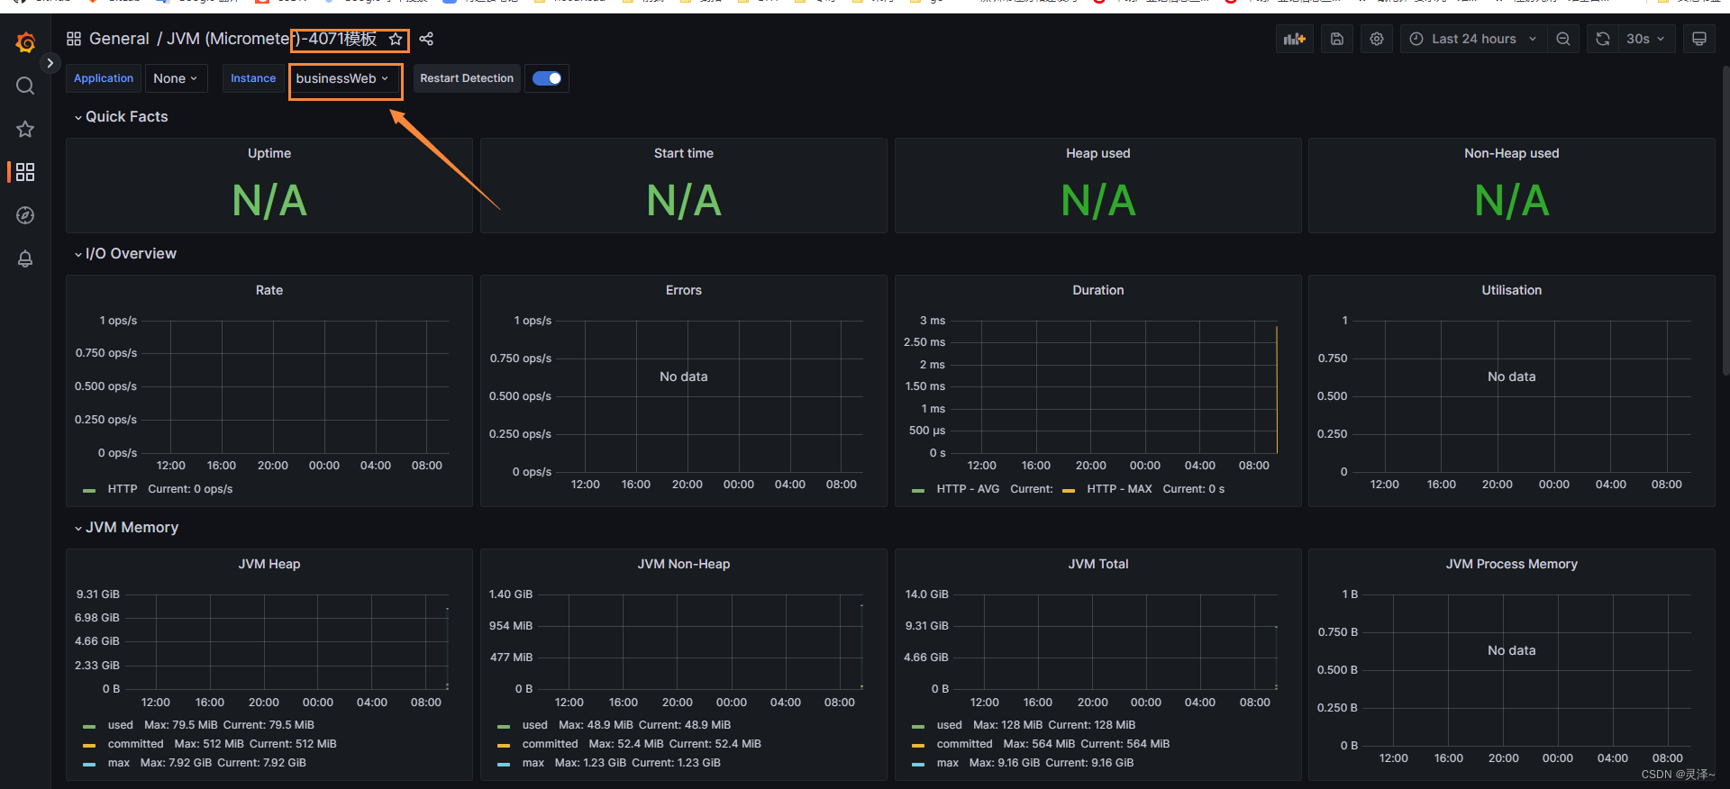Screen dimensions: 1730x789
Task: Click the Instance variable label
Action: click(253, 78)
